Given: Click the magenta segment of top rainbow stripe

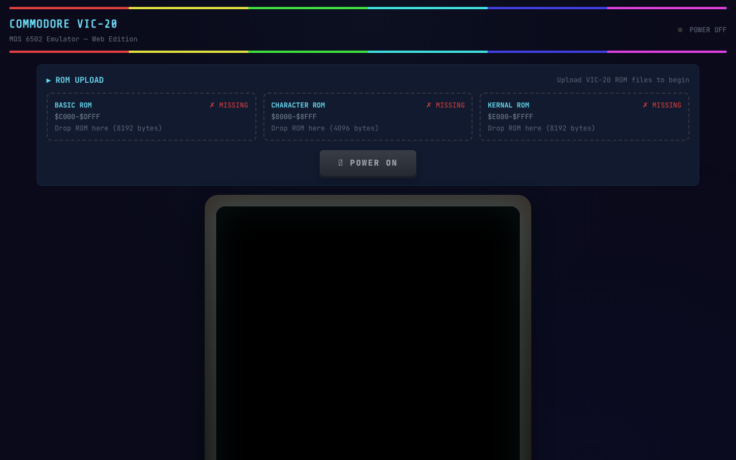Looking at the screenshot, I should point(667,8).
